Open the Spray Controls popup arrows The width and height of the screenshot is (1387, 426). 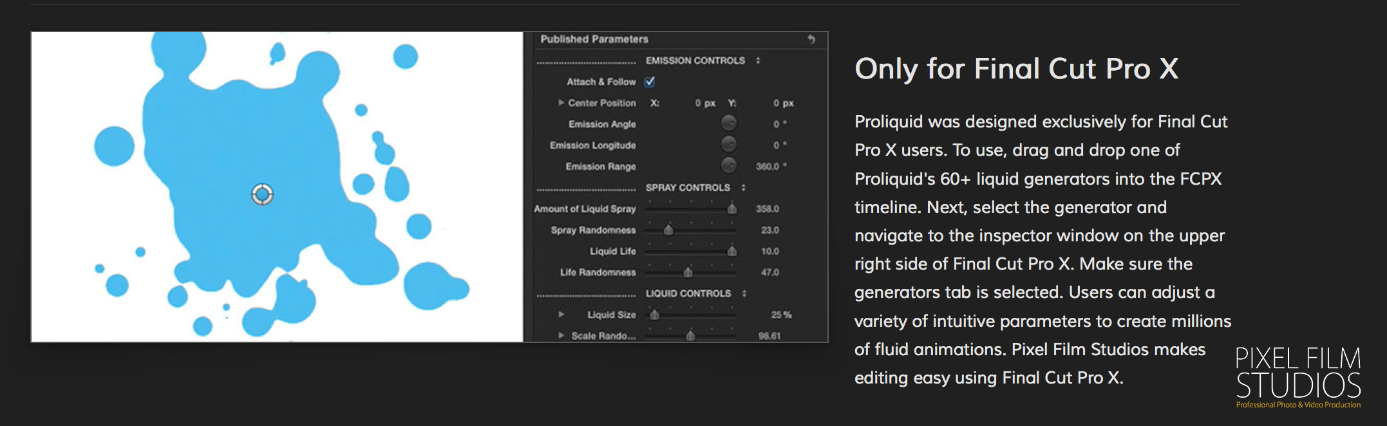click(743, 188)
